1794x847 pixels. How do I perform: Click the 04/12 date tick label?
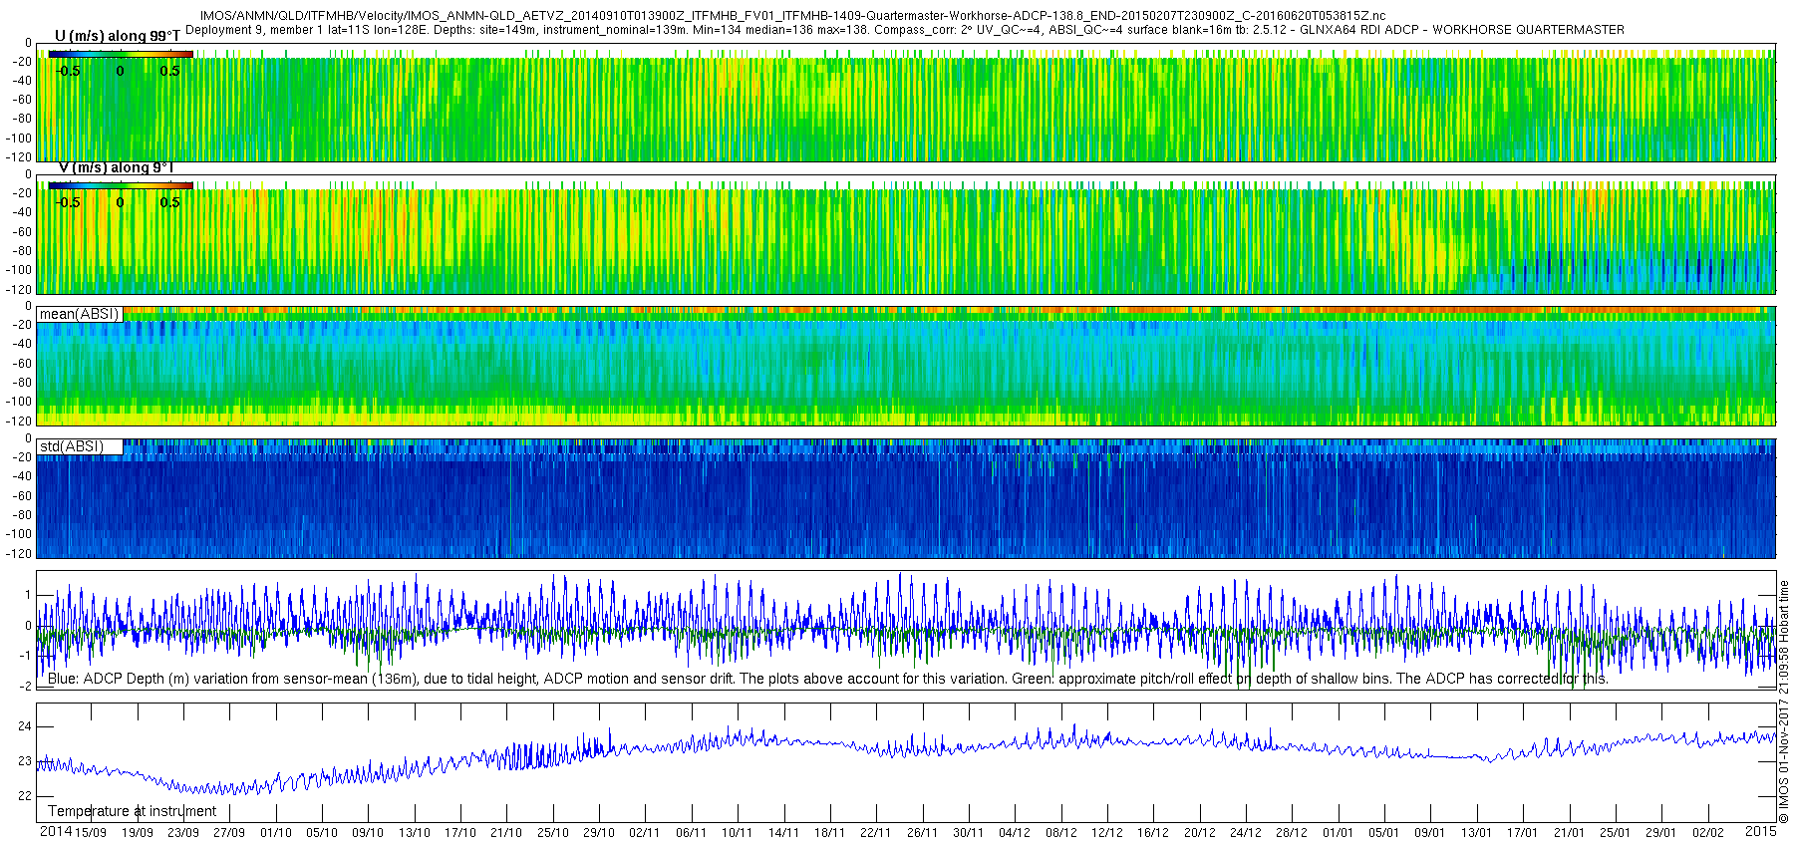tap(1014, 833)
